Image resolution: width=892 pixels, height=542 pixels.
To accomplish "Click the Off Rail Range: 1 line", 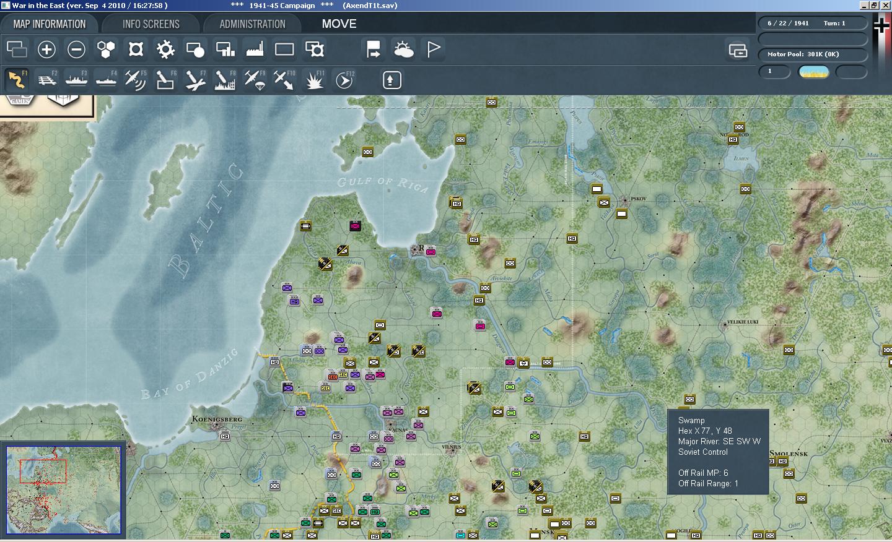I will coord(708,483).
